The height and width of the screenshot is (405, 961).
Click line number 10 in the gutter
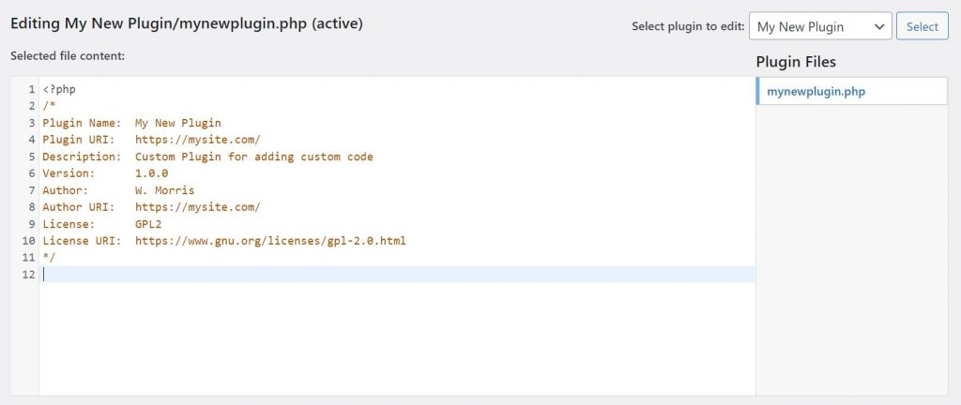tap(28, 241)
